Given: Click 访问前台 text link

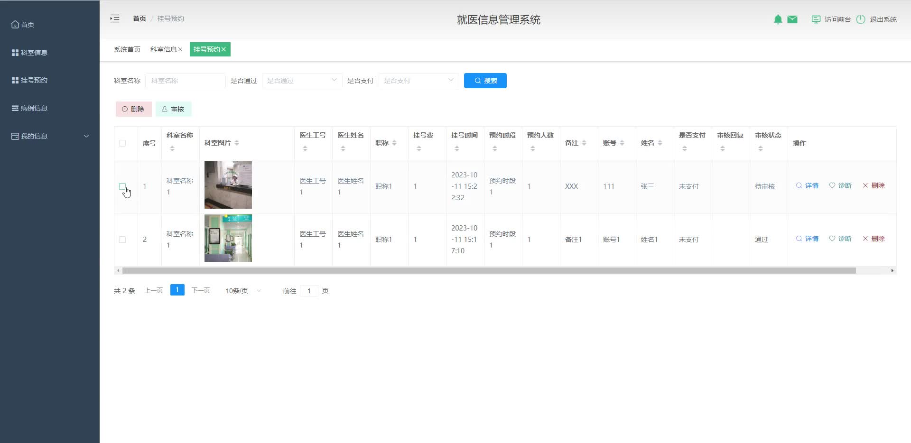Looking at the screenshot, I should pos(837,19).
